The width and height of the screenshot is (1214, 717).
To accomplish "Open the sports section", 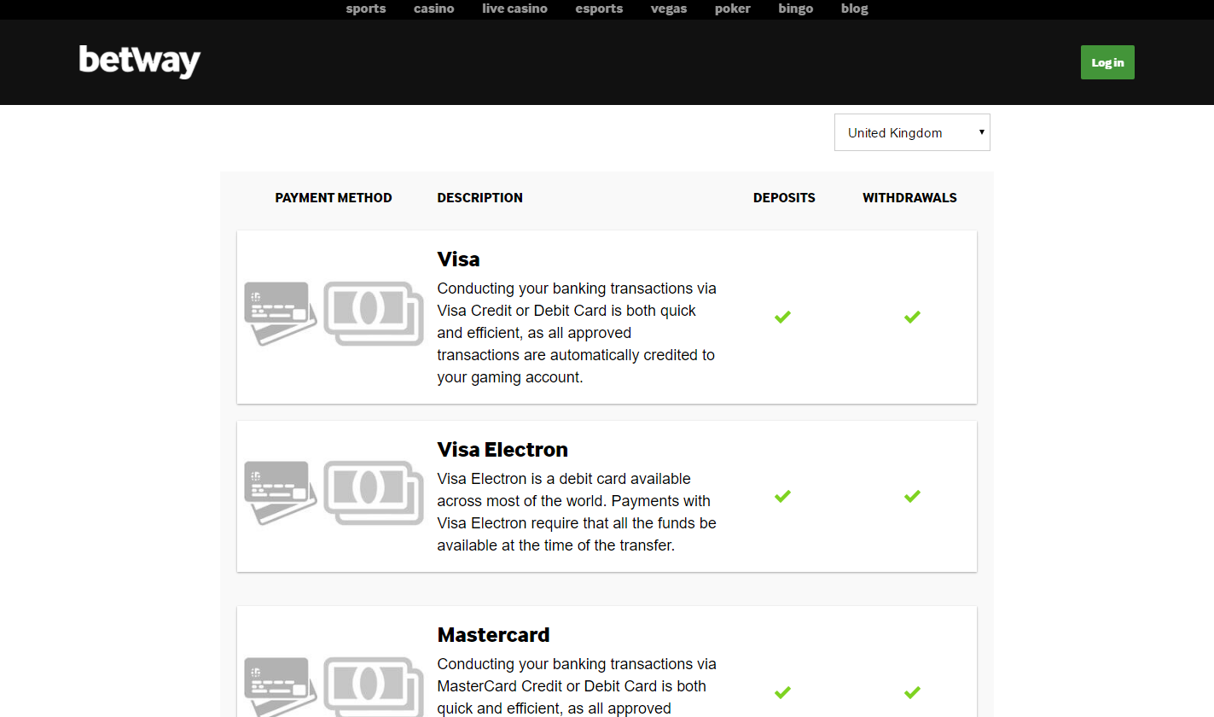I will [366, 9].
